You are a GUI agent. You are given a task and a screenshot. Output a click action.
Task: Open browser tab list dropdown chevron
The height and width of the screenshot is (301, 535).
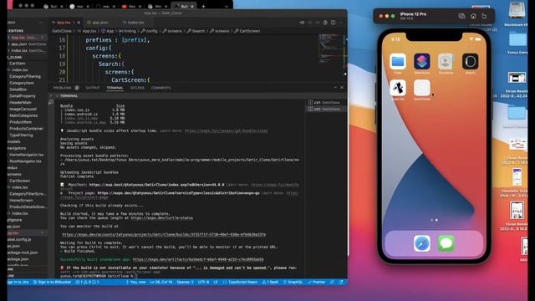(x=227, y=6)
